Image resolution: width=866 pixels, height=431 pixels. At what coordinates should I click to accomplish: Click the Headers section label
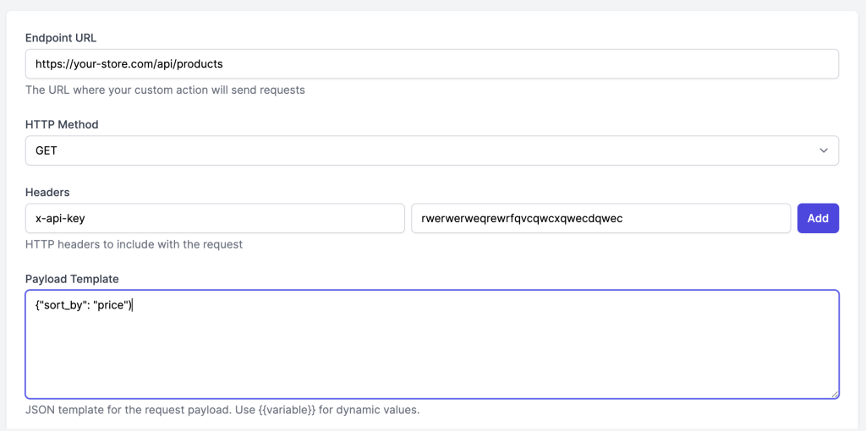click(x=48, y=192)
